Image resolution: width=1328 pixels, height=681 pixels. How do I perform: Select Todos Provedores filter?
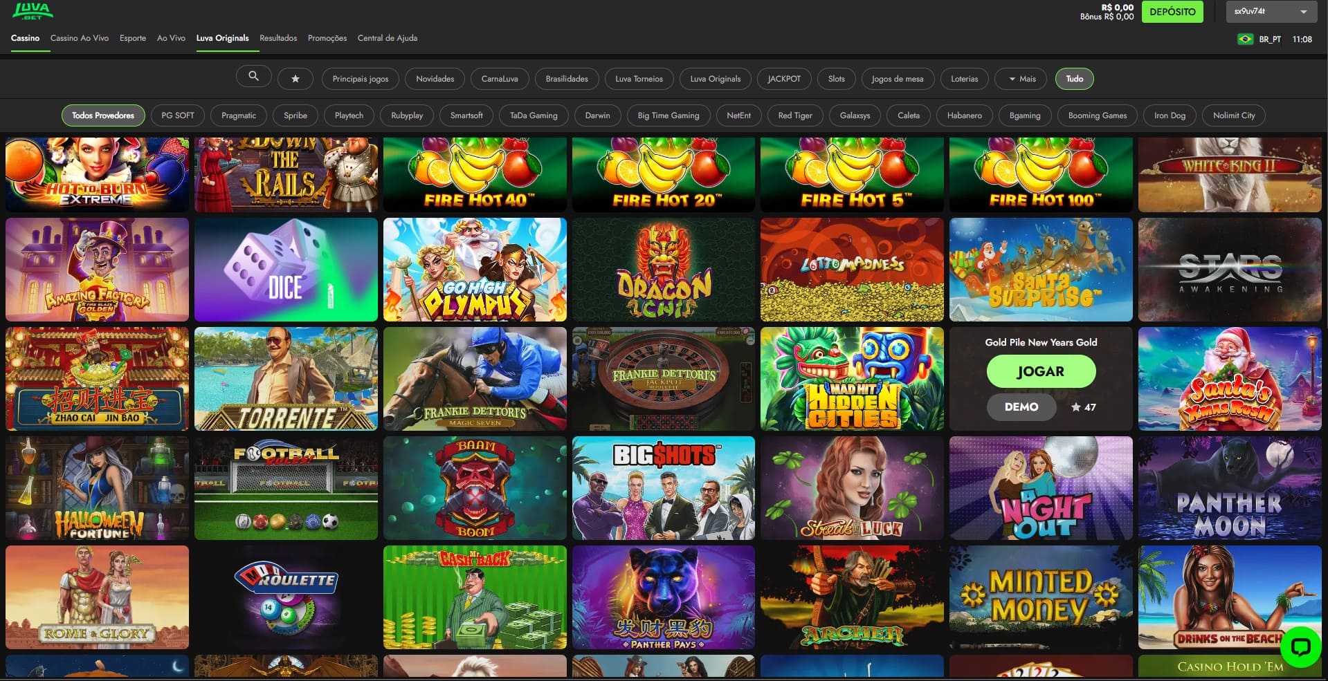[x=103, y=115]
